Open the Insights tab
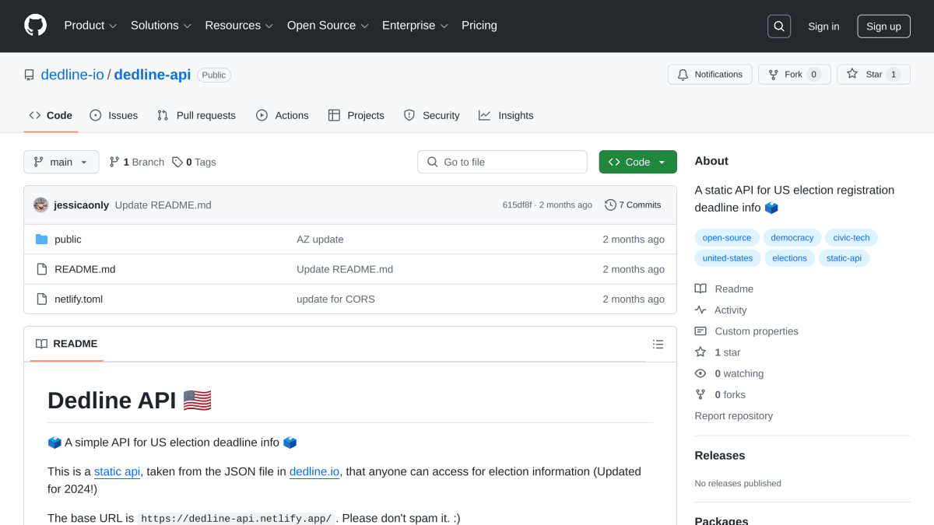 pyautogui.click(x=506, y=115)
